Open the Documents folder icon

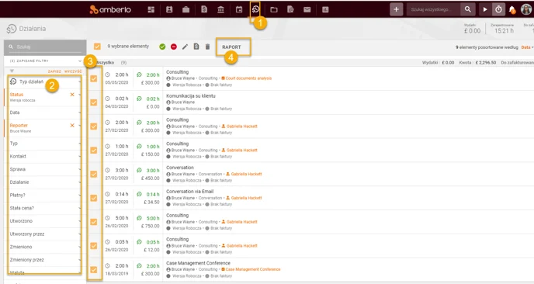pyautogui.click(x=274, y=9)
